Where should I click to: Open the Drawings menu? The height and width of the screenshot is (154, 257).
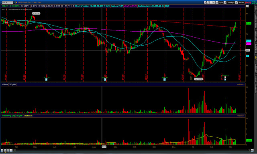[x=229, y=2]
